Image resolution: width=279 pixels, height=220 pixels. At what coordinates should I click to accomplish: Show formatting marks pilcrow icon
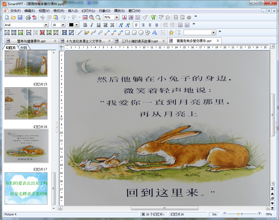pos(153,17)
